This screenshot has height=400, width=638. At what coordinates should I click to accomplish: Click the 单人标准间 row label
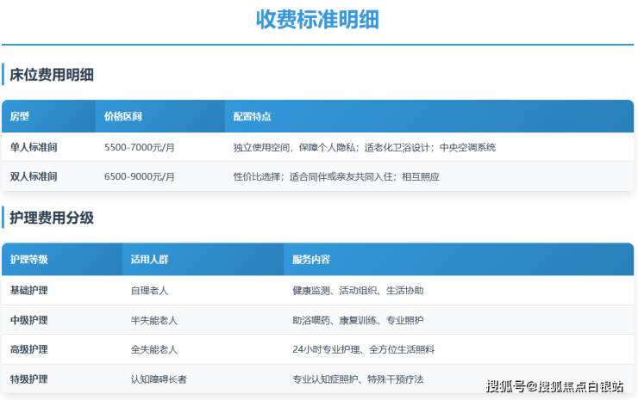[34, 147]
